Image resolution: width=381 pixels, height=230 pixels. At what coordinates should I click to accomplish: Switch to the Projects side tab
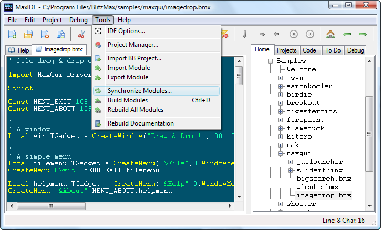click(287, 50)
